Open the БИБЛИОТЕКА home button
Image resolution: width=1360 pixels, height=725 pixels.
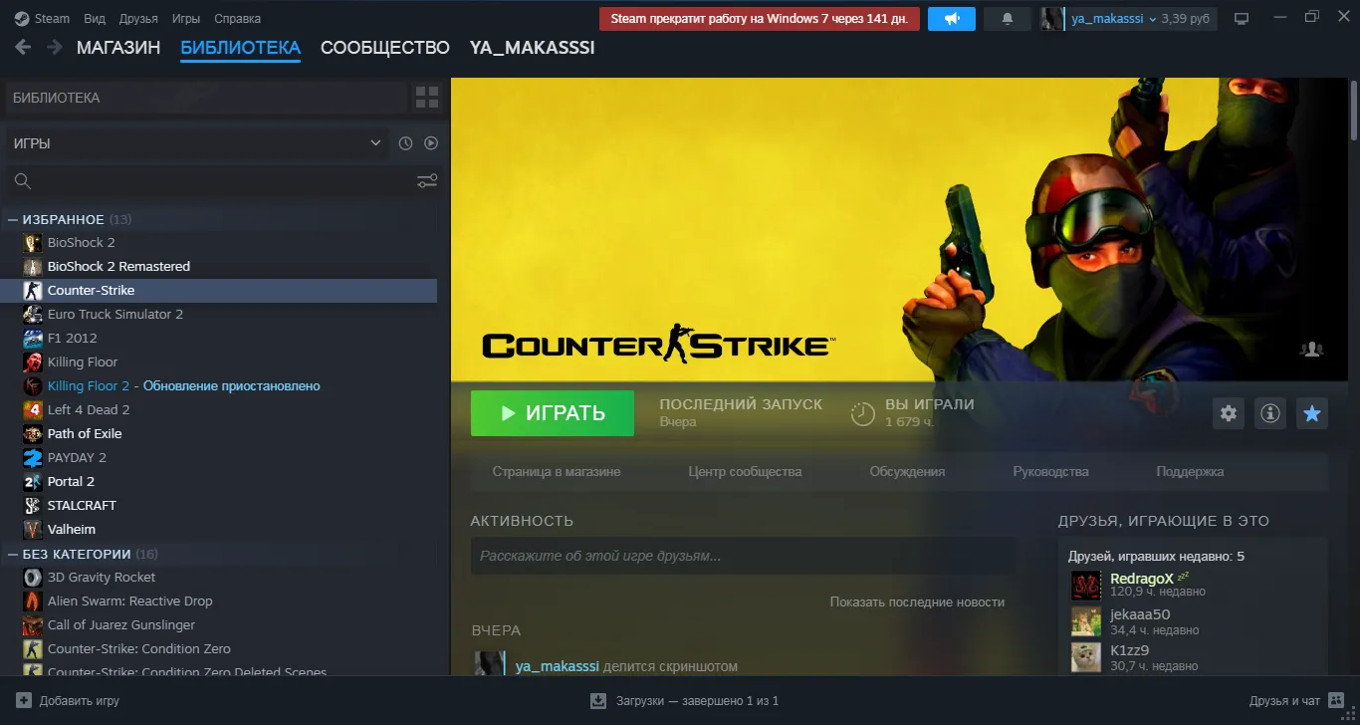[206, 98]
